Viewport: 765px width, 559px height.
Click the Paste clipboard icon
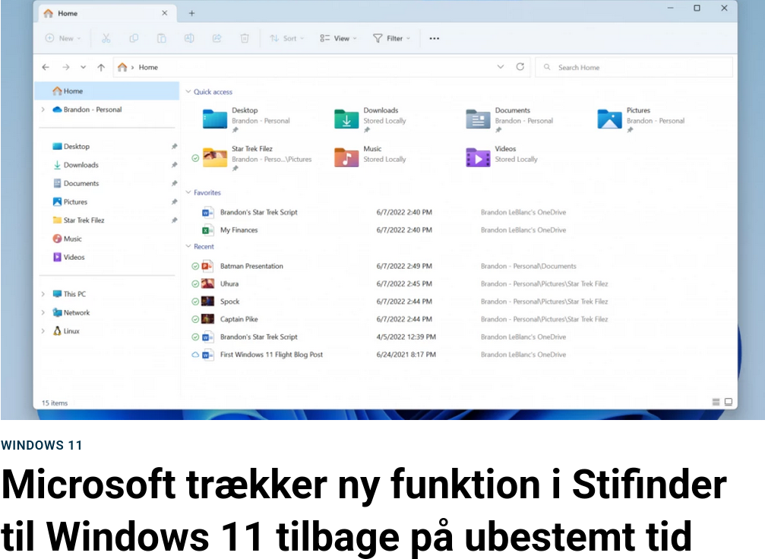(x=161, y=38)
